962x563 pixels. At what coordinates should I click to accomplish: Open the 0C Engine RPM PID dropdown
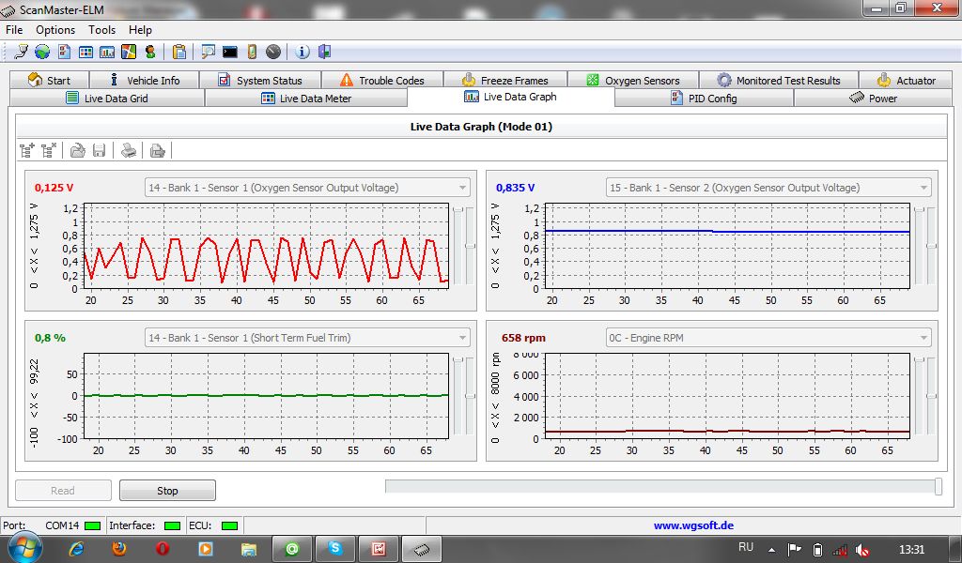coord(923,338)
